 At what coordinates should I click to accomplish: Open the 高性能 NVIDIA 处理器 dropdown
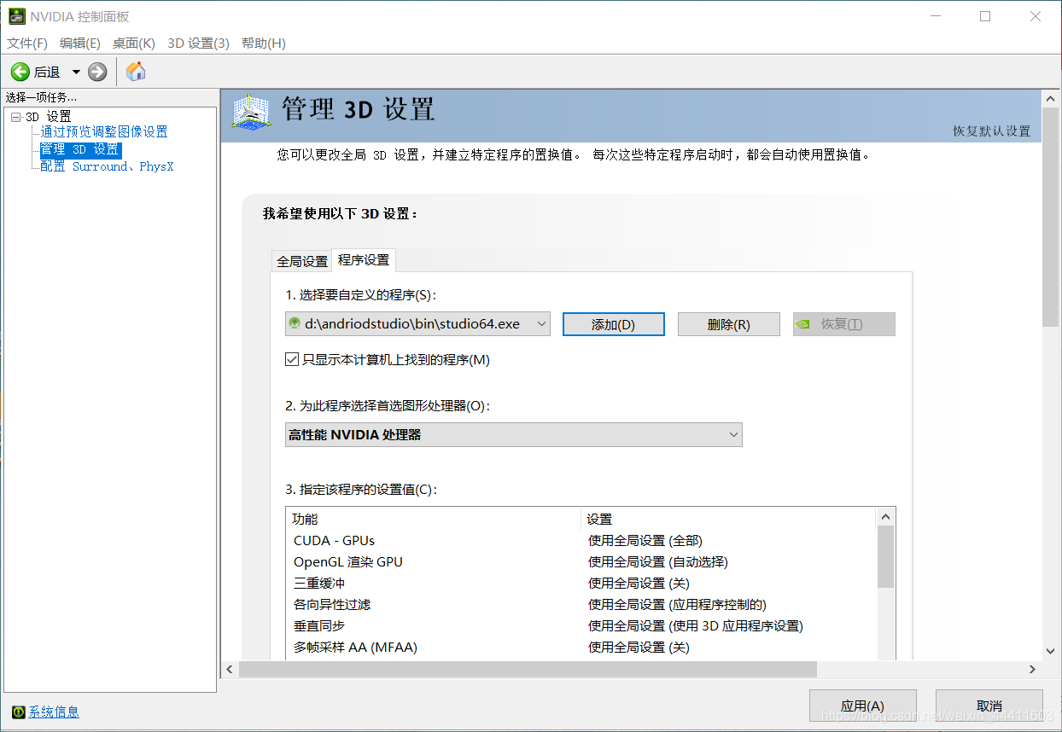514,434
